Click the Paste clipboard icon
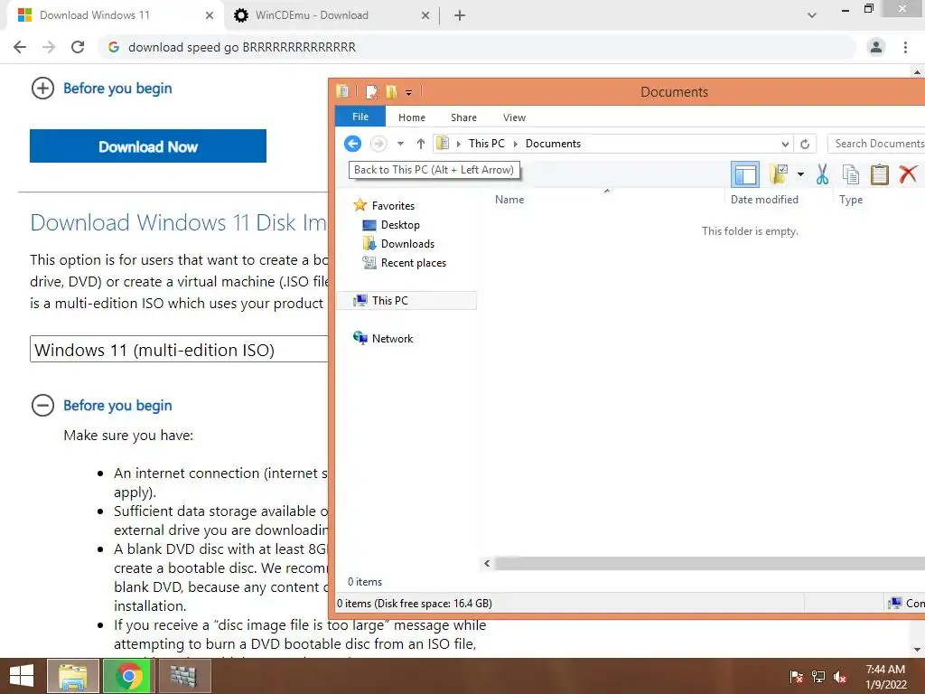The width and height of the screenshot is (925, 694). click(879, 174)
